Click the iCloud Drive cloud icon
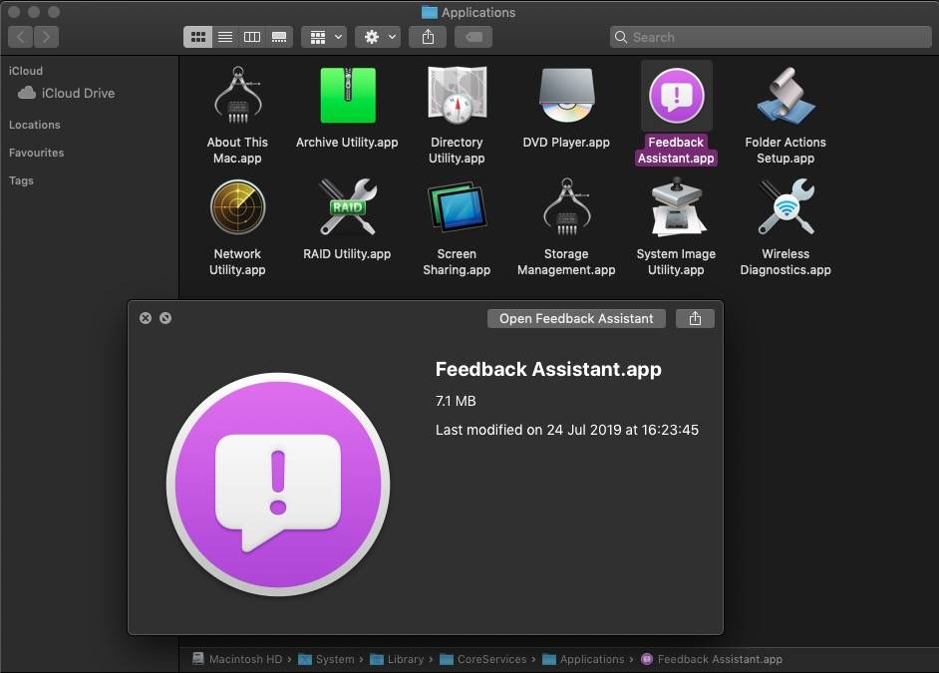Image resolution: width=939 pixels, height=673 pixels. pyautogui.click(x=26, y=93)
